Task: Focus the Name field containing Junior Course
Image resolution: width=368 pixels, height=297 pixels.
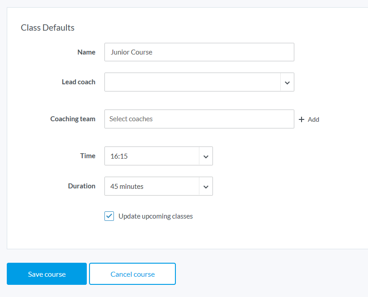Action: point(199,52)
